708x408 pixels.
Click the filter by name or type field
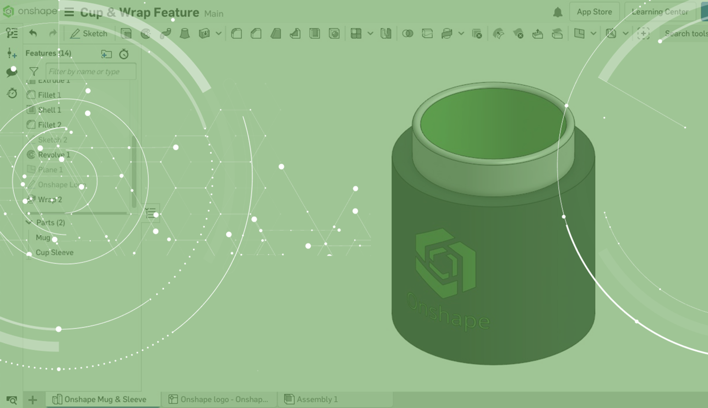click(x=91, y=71)
